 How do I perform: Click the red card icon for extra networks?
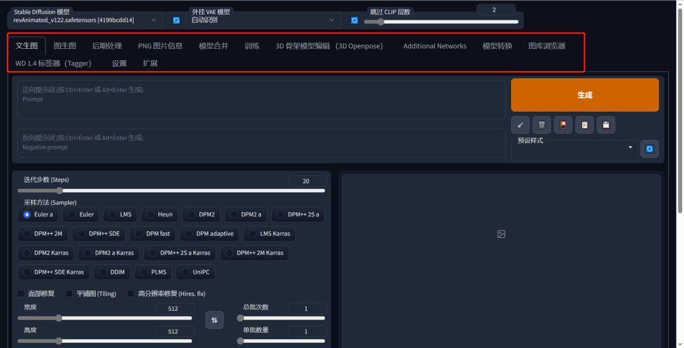tap(563, 125)
